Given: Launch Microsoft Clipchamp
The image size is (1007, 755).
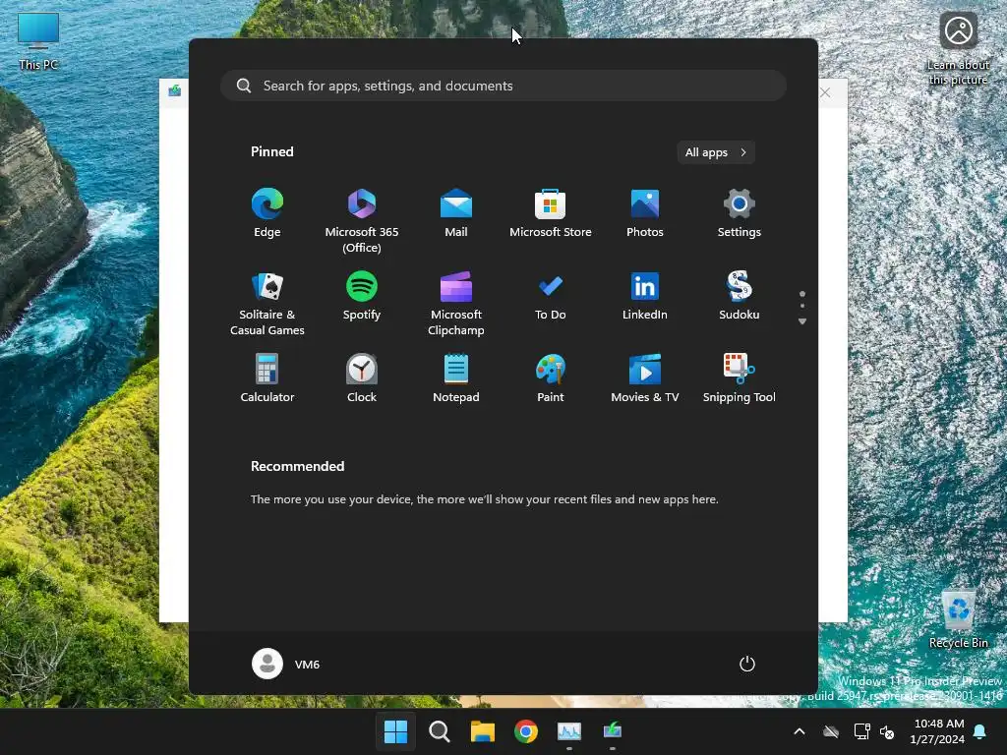Looking at the screenshot, I should [456, 304].
